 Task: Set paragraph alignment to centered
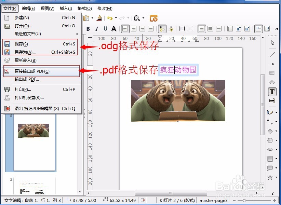click(x=134, y=29)
